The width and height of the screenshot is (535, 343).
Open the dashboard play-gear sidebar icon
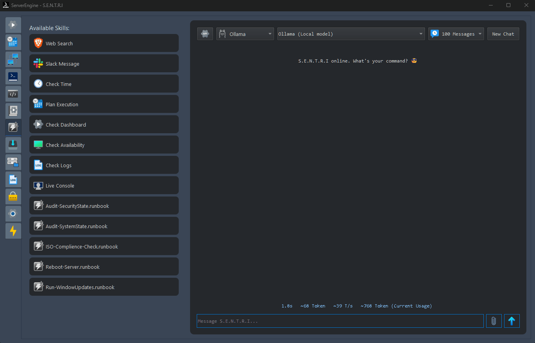[13, 25]
